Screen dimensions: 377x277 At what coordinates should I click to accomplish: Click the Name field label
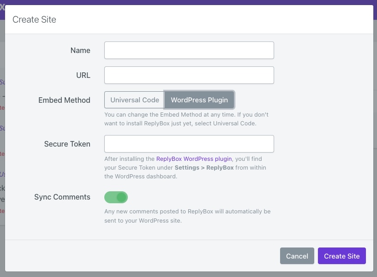coord(80,50)
